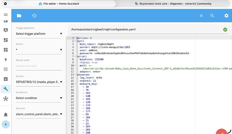Click the green YAML valid checkmark
Viewport: 232px width, 134px height.
pyautogui.click(x=225, y=29)
